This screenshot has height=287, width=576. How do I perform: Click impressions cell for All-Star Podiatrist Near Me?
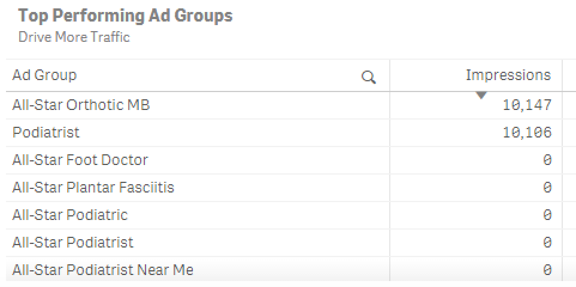(547, 270)
